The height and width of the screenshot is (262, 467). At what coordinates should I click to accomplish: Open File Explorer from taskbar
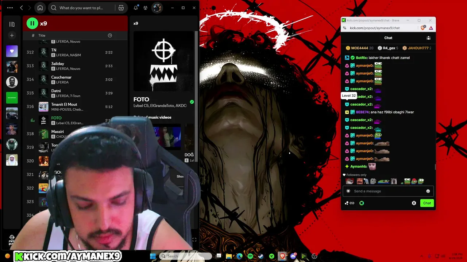pos(229,256)
